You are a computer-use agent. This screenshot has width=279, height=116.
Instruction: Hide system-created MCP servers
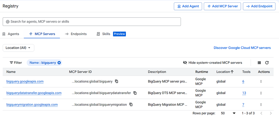213,63
